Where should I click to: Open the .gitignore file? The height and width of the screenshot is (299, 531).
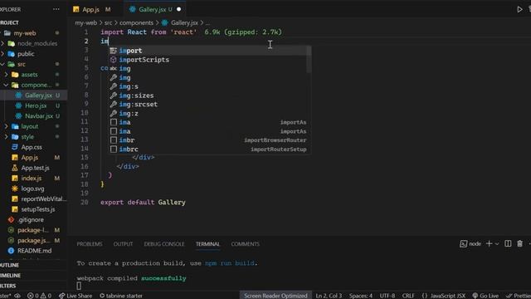[31, 219]
